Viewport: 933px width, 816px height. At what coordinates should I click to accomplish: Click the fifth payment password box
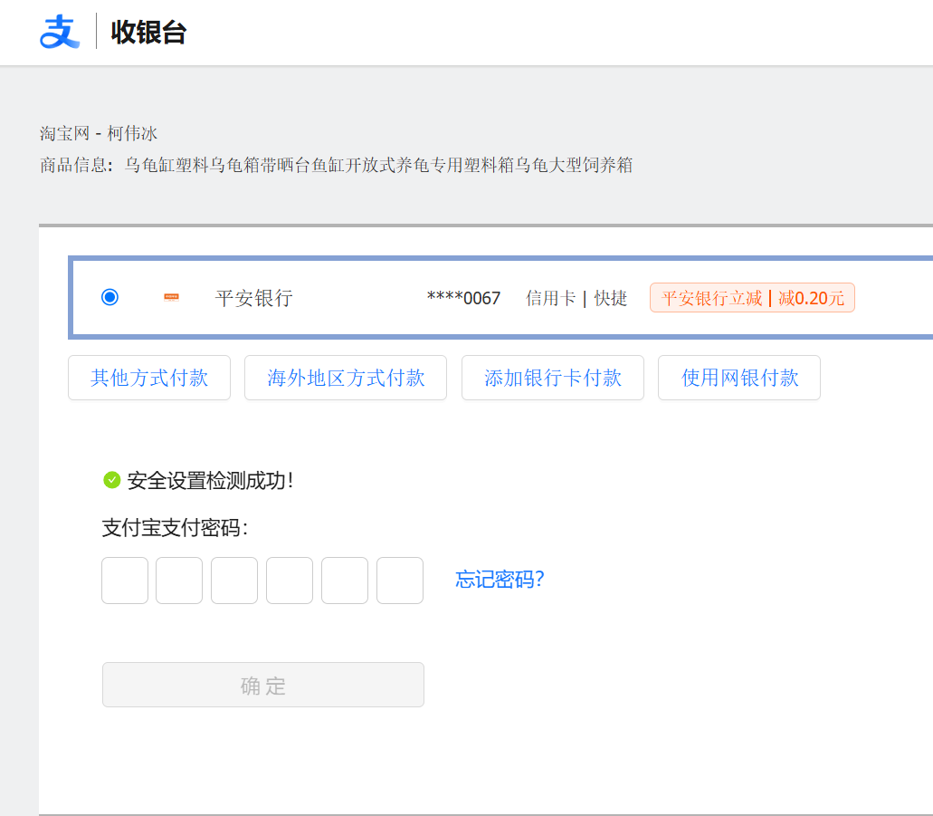tap(345, 581)
